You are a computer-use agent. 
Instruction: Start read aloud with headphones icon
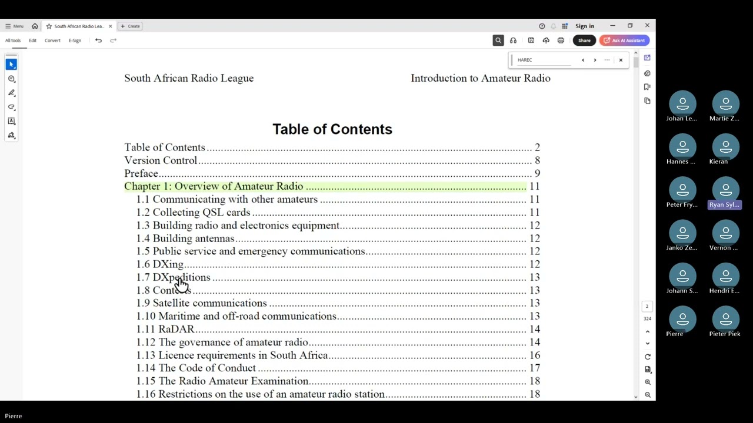pos(513,41)
